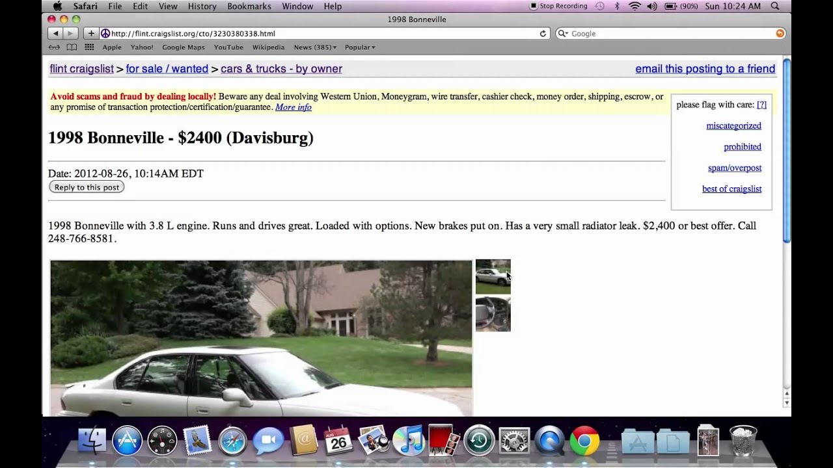Open the App Store from the Dock
The image size is (833, 468).
tap(127, 441)
